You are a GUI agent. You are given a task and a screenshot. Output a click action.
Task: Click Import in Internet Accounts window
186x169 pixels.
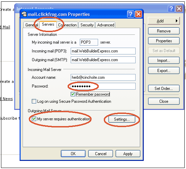click(164, 61)
